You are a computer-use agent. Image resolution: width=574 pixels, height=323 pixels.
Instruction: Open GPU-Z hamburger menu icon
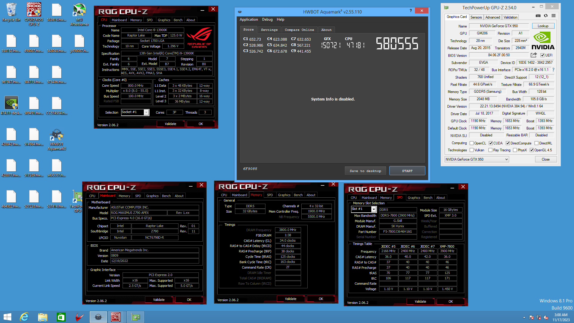[x=553, y=16]
